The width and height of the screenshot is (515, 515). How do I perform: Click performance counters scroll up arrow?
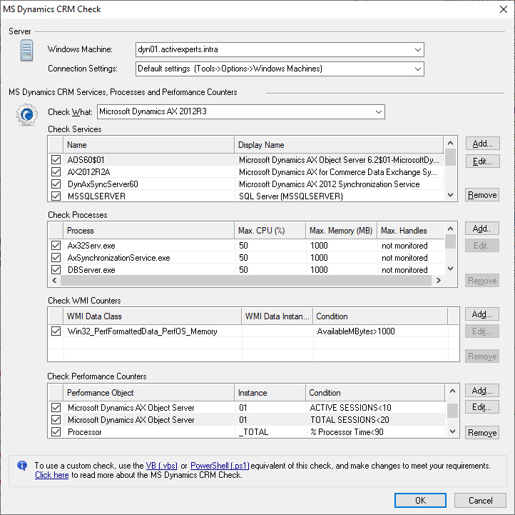452,391
